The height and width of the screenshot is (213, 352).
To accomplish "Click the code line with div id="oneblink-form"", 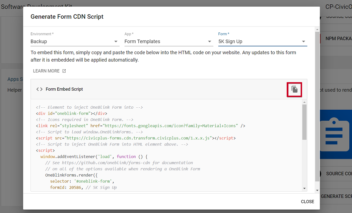I will click(x=72, y=113).
